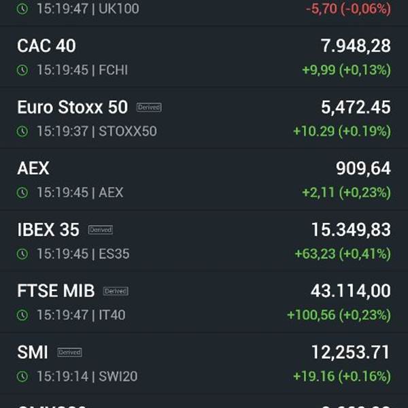Open the IBEX 35 index title

pyautogui.click(x=48, y=230)
